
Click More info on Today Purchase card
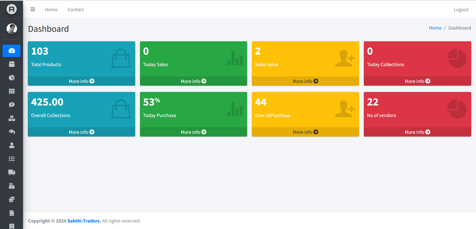coord(193,132)
